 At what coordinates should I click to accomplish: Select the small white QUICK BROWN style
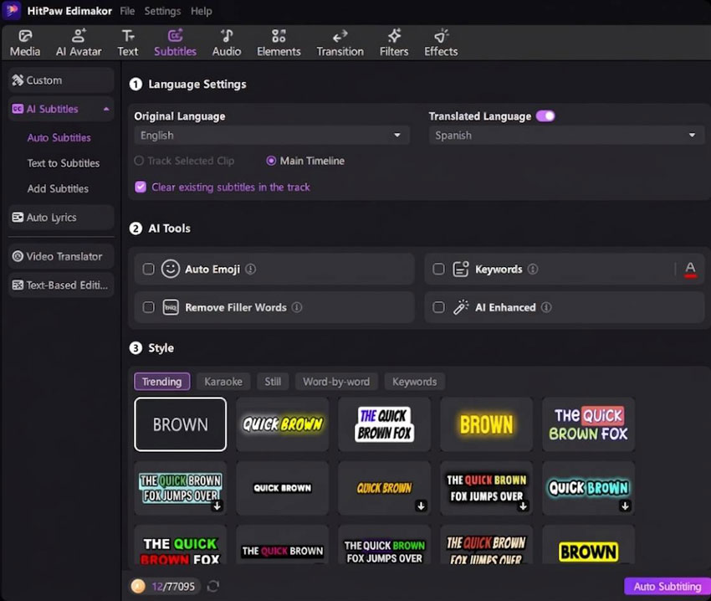283,488
